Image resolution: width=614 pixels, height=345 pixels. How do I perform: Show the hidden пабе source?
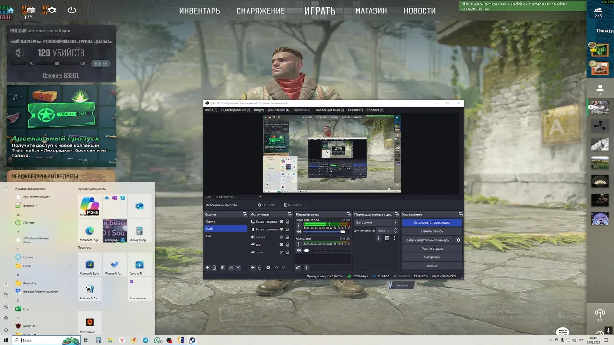(282, 253)
